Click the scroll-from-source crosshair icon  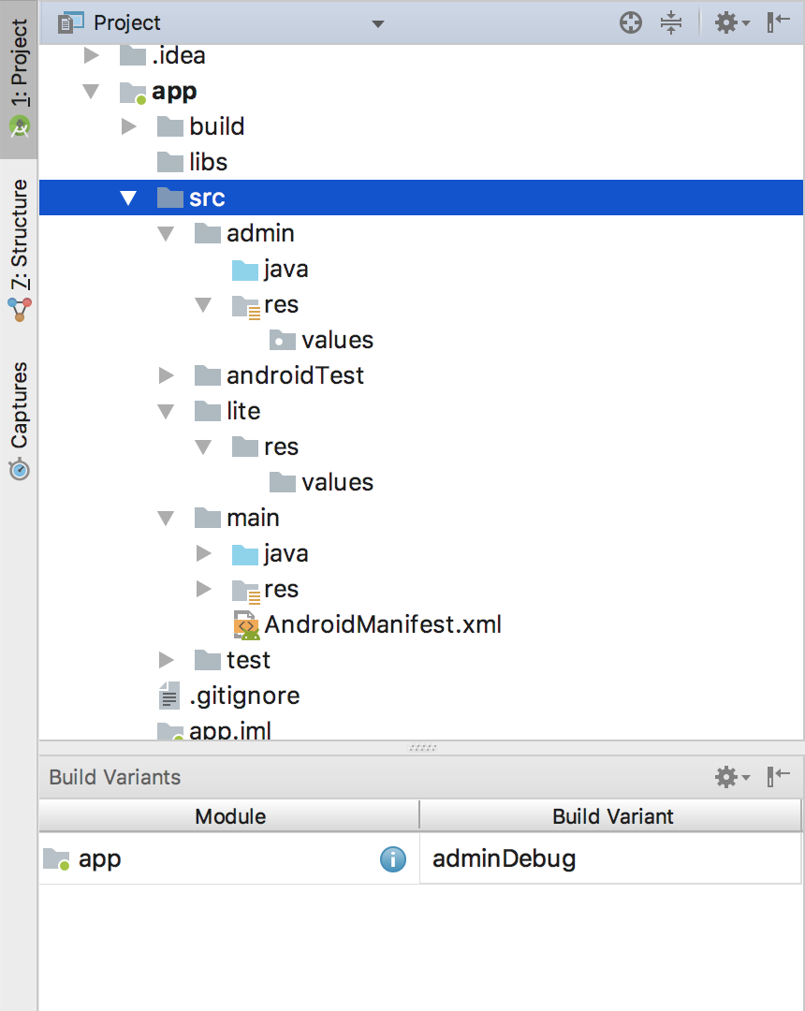(630, 22)
